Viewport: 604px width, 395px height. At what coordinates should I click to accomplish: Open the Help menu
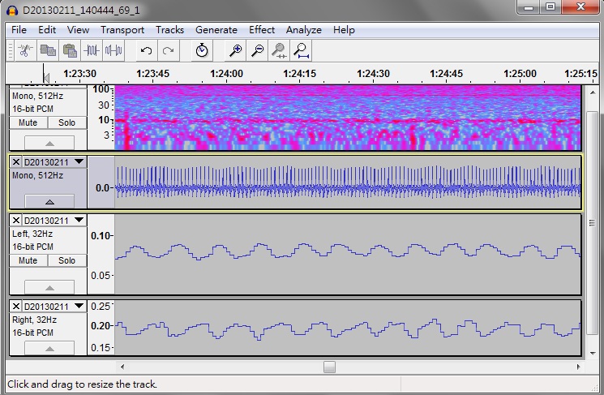coord(344,30)
